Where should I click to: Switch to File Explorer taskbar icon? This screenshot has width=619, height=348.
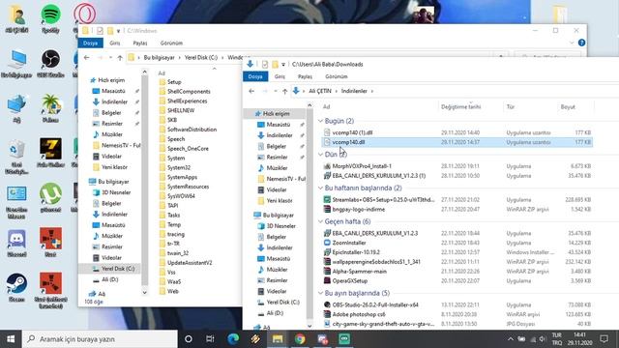pyautogui.click(x=278, y=339)
